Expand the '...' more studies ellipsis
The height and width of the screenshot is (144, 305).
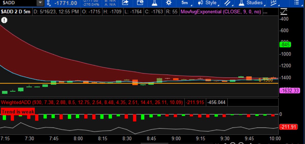265,12
